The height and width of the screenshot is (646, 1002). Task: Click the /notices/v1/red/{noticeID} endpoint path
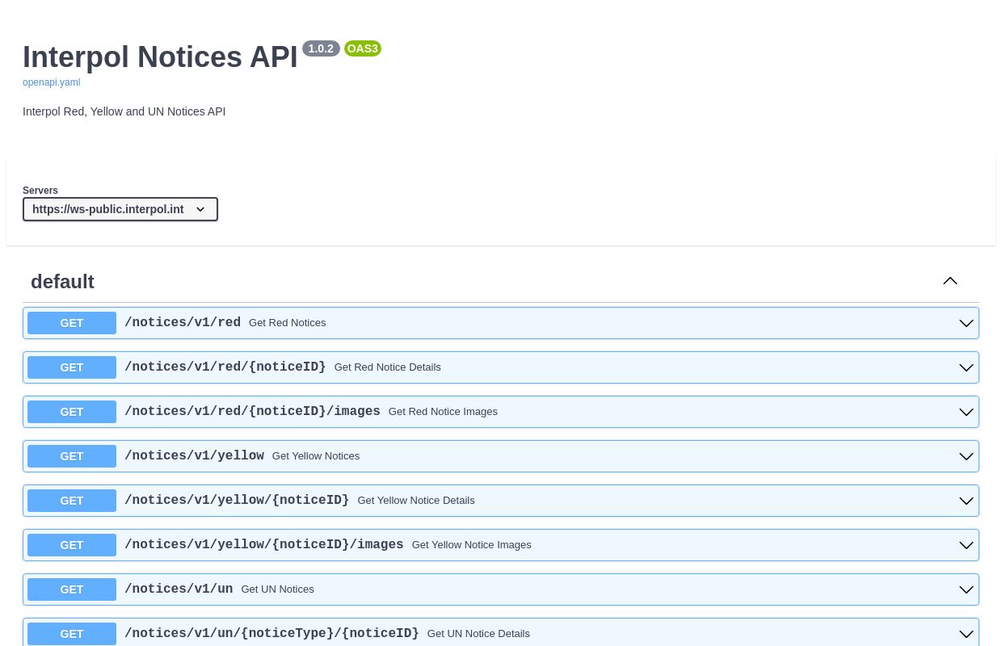pos(225,367)
